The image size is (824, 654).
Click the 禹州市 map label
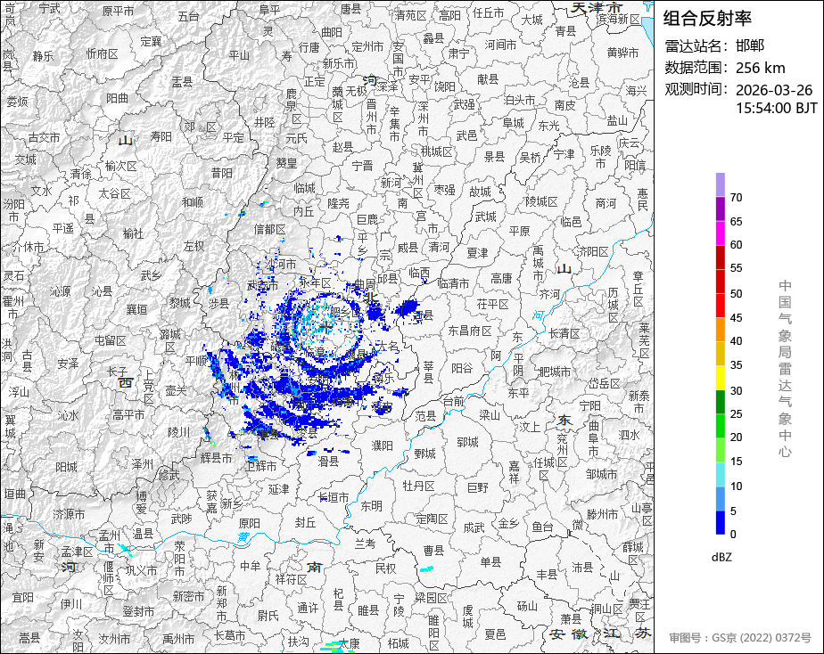pyautogui.click(x=178, y=639)
